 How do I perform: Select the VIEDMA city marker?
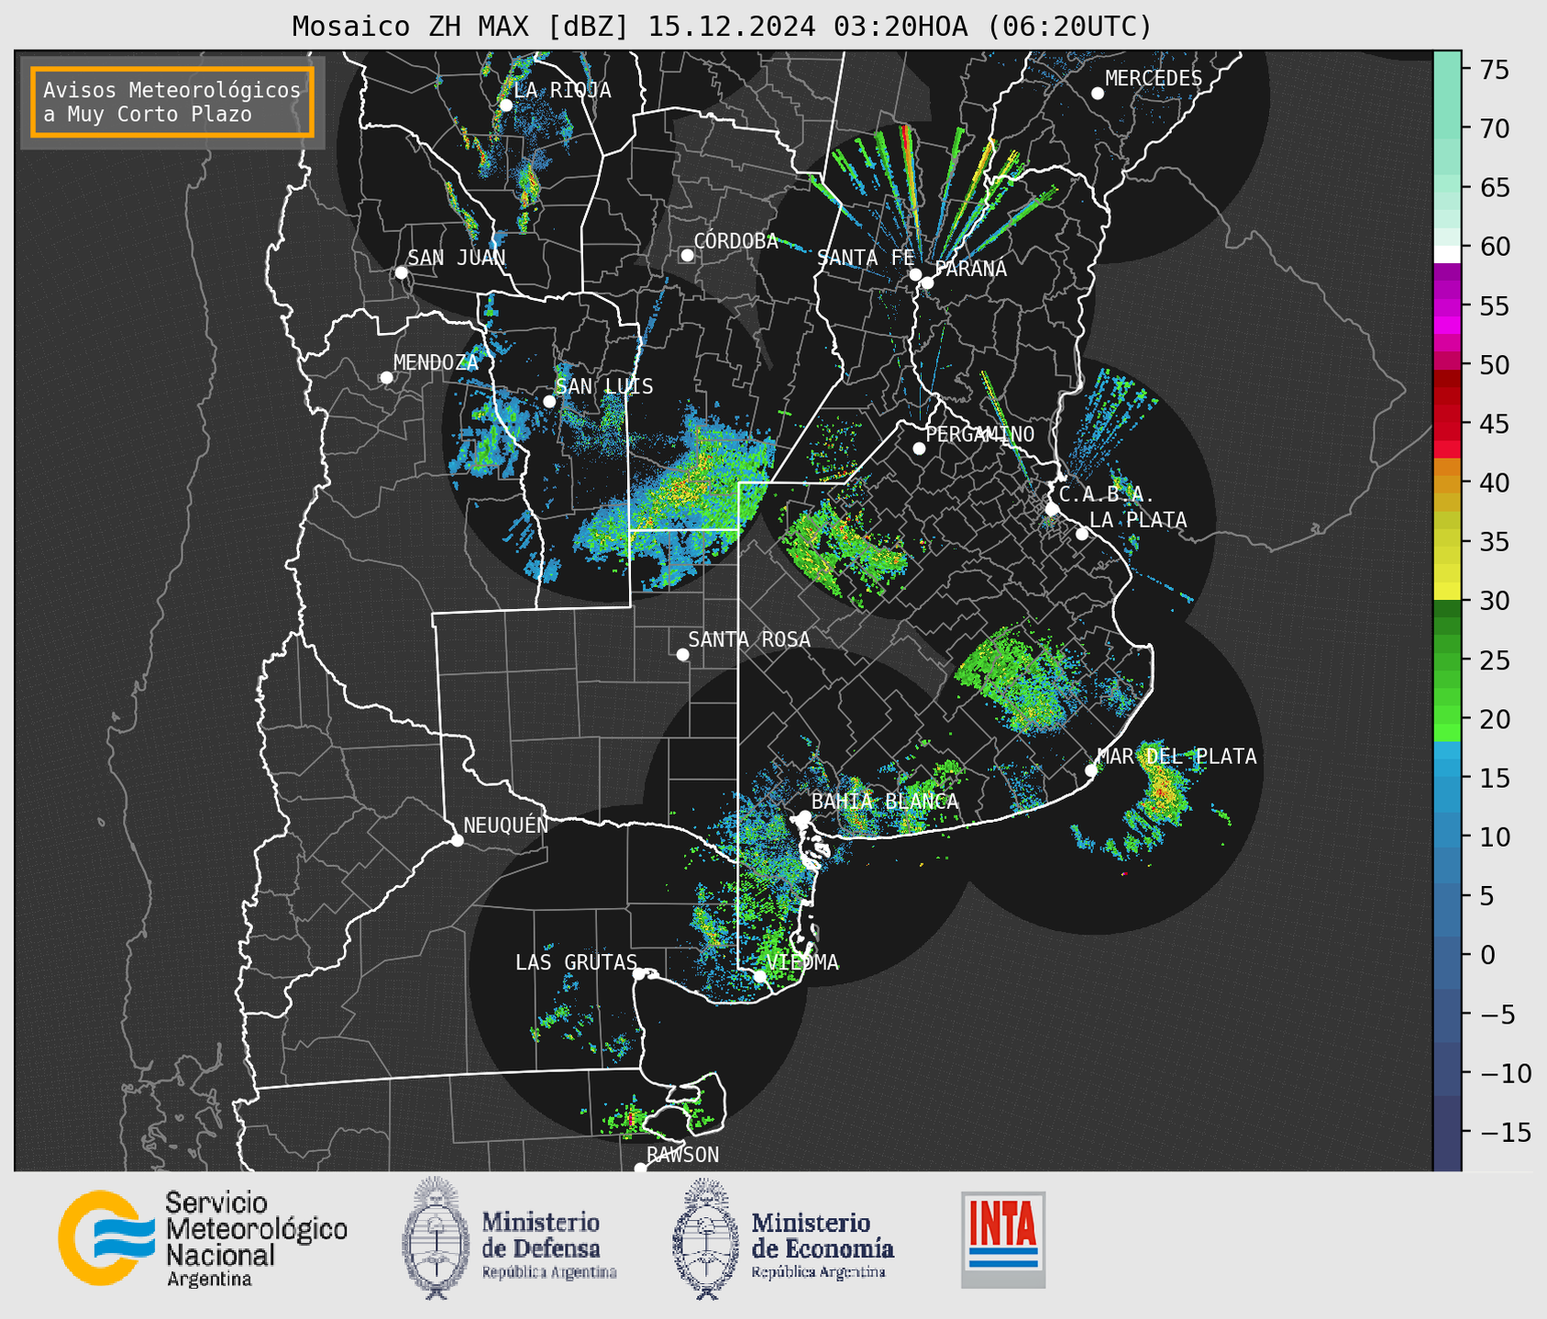759,976
